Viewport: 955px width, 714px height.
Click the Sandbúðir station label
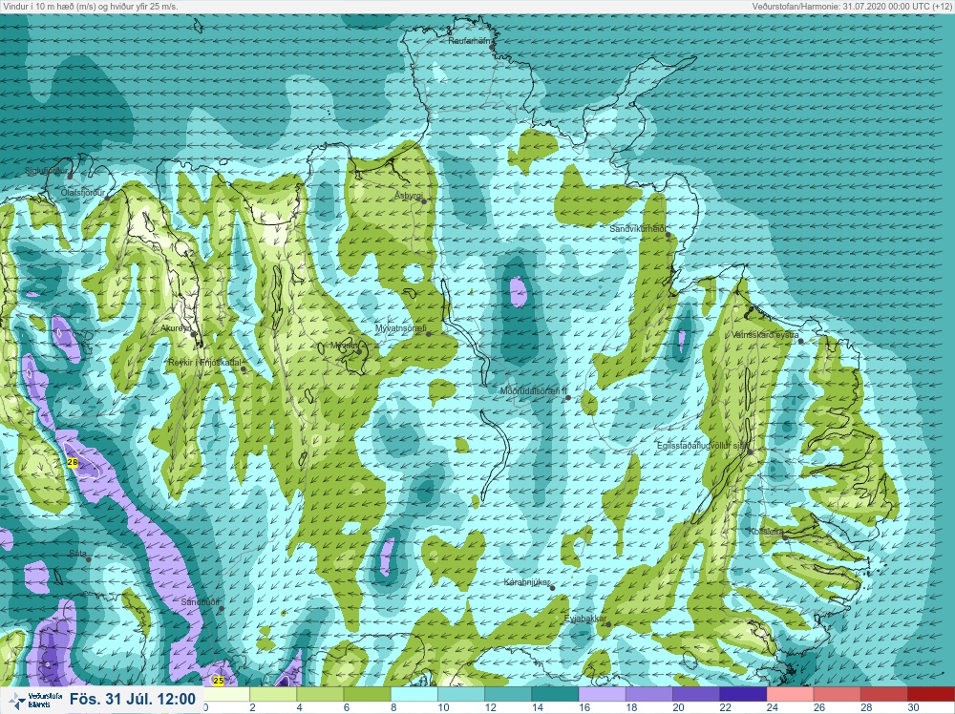[201, 602]
